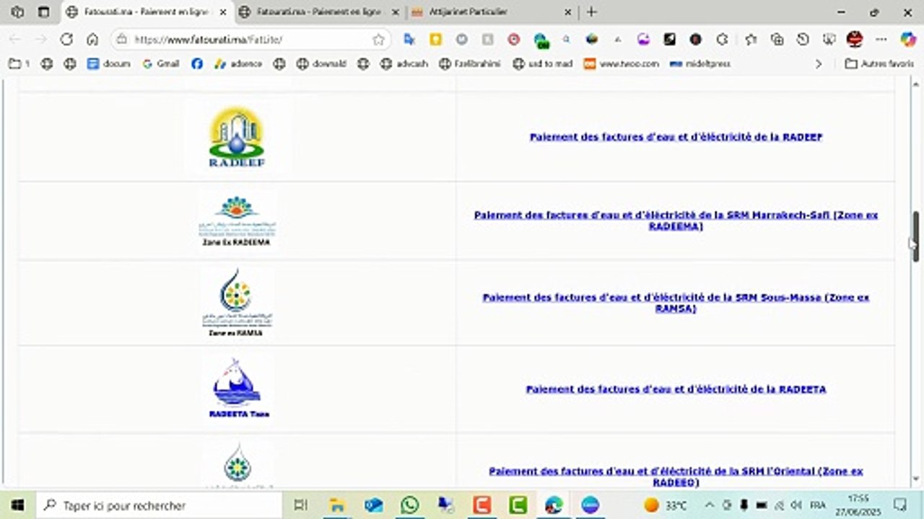Click the Zone Ex RADEEMA logo
Screen dimensions: 924x519
point(237,221)
